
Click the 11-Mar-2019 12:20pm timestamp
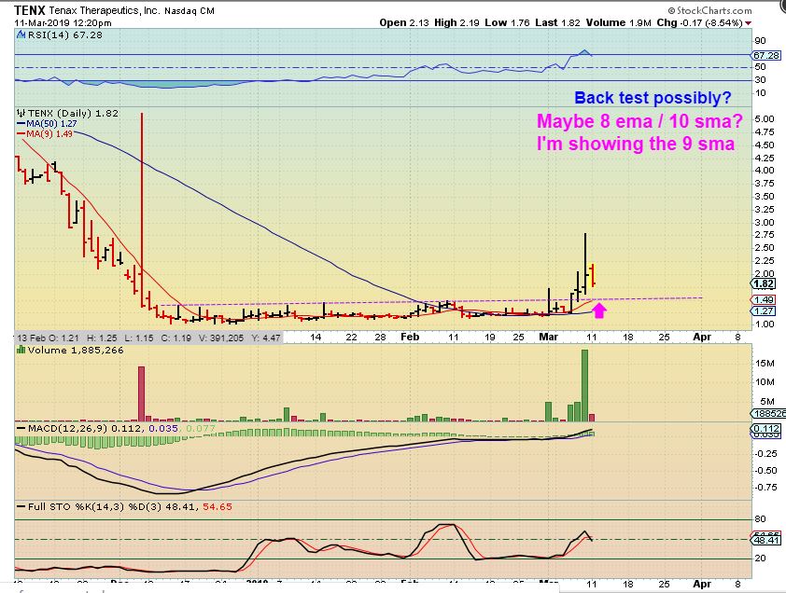63,23
